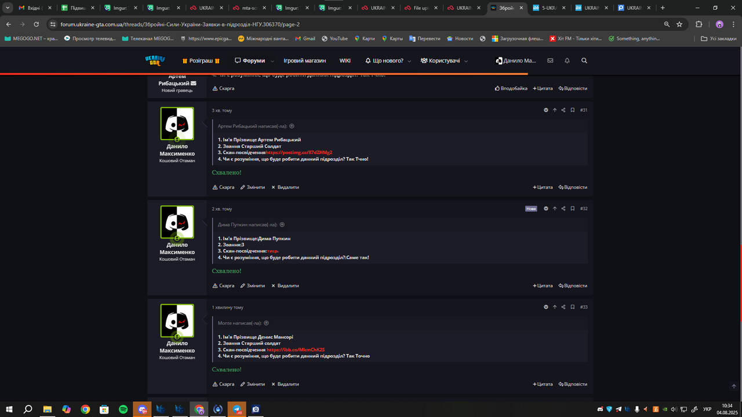Open the red тиць link in post #32

[272, 251]
